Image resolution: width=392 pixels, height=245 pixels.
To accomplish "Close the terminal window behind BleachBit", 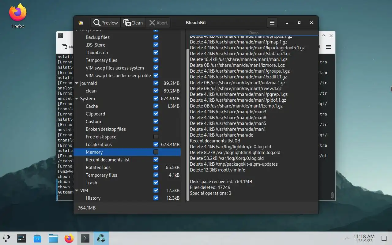I will click(x=331, y=36).
